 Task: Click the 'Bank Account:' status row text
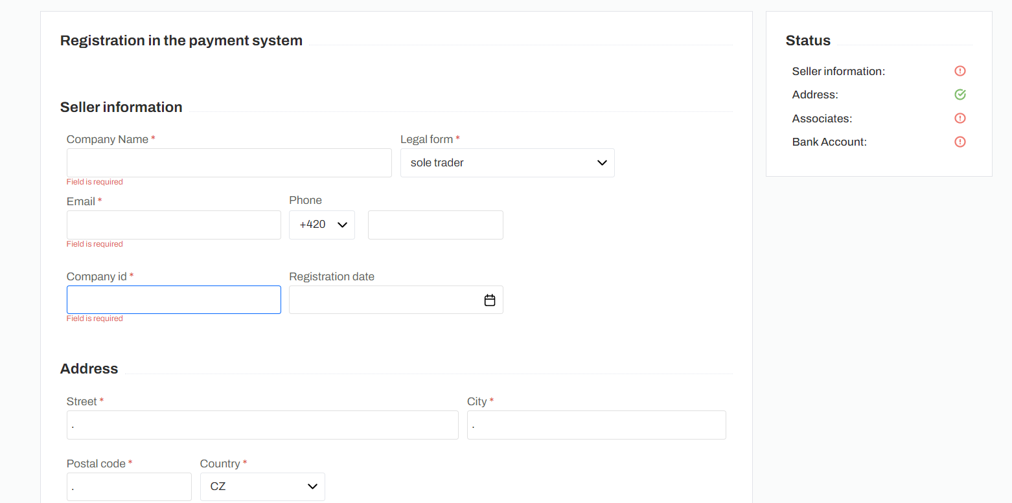(829, 142)
